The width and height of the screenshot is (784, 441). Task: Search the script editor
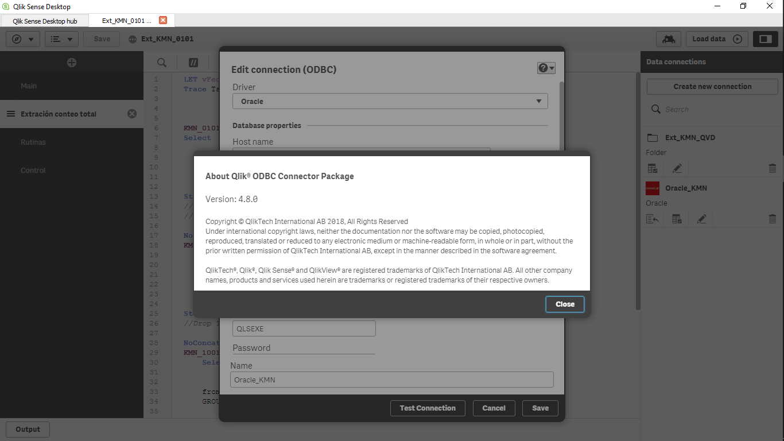point(162,63)
